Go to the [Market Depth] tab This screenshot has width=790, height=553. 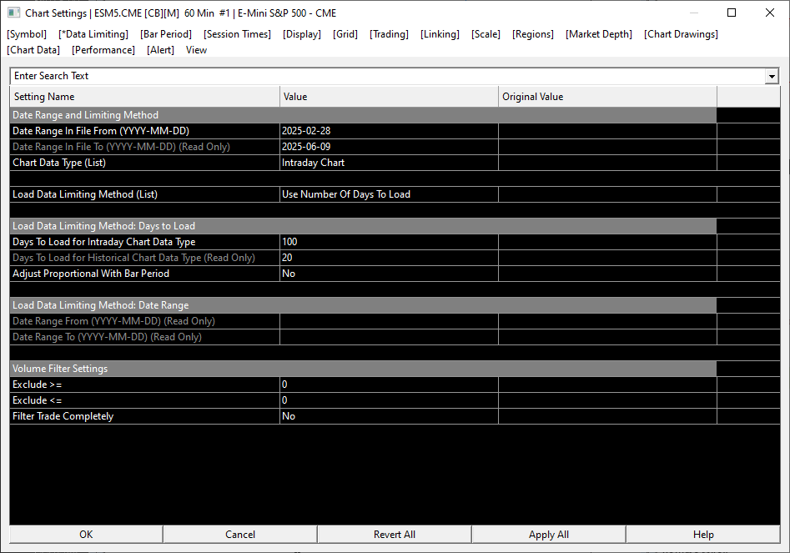598,34
